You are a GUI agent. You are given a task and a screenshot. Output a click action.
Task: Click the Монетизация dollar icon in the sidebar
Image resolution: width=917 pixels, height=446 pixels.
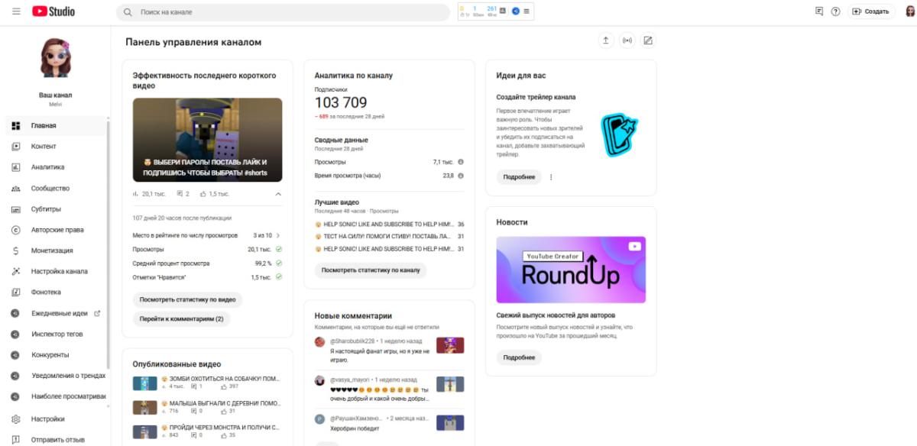pyautogui.click(x=15, y=250)
